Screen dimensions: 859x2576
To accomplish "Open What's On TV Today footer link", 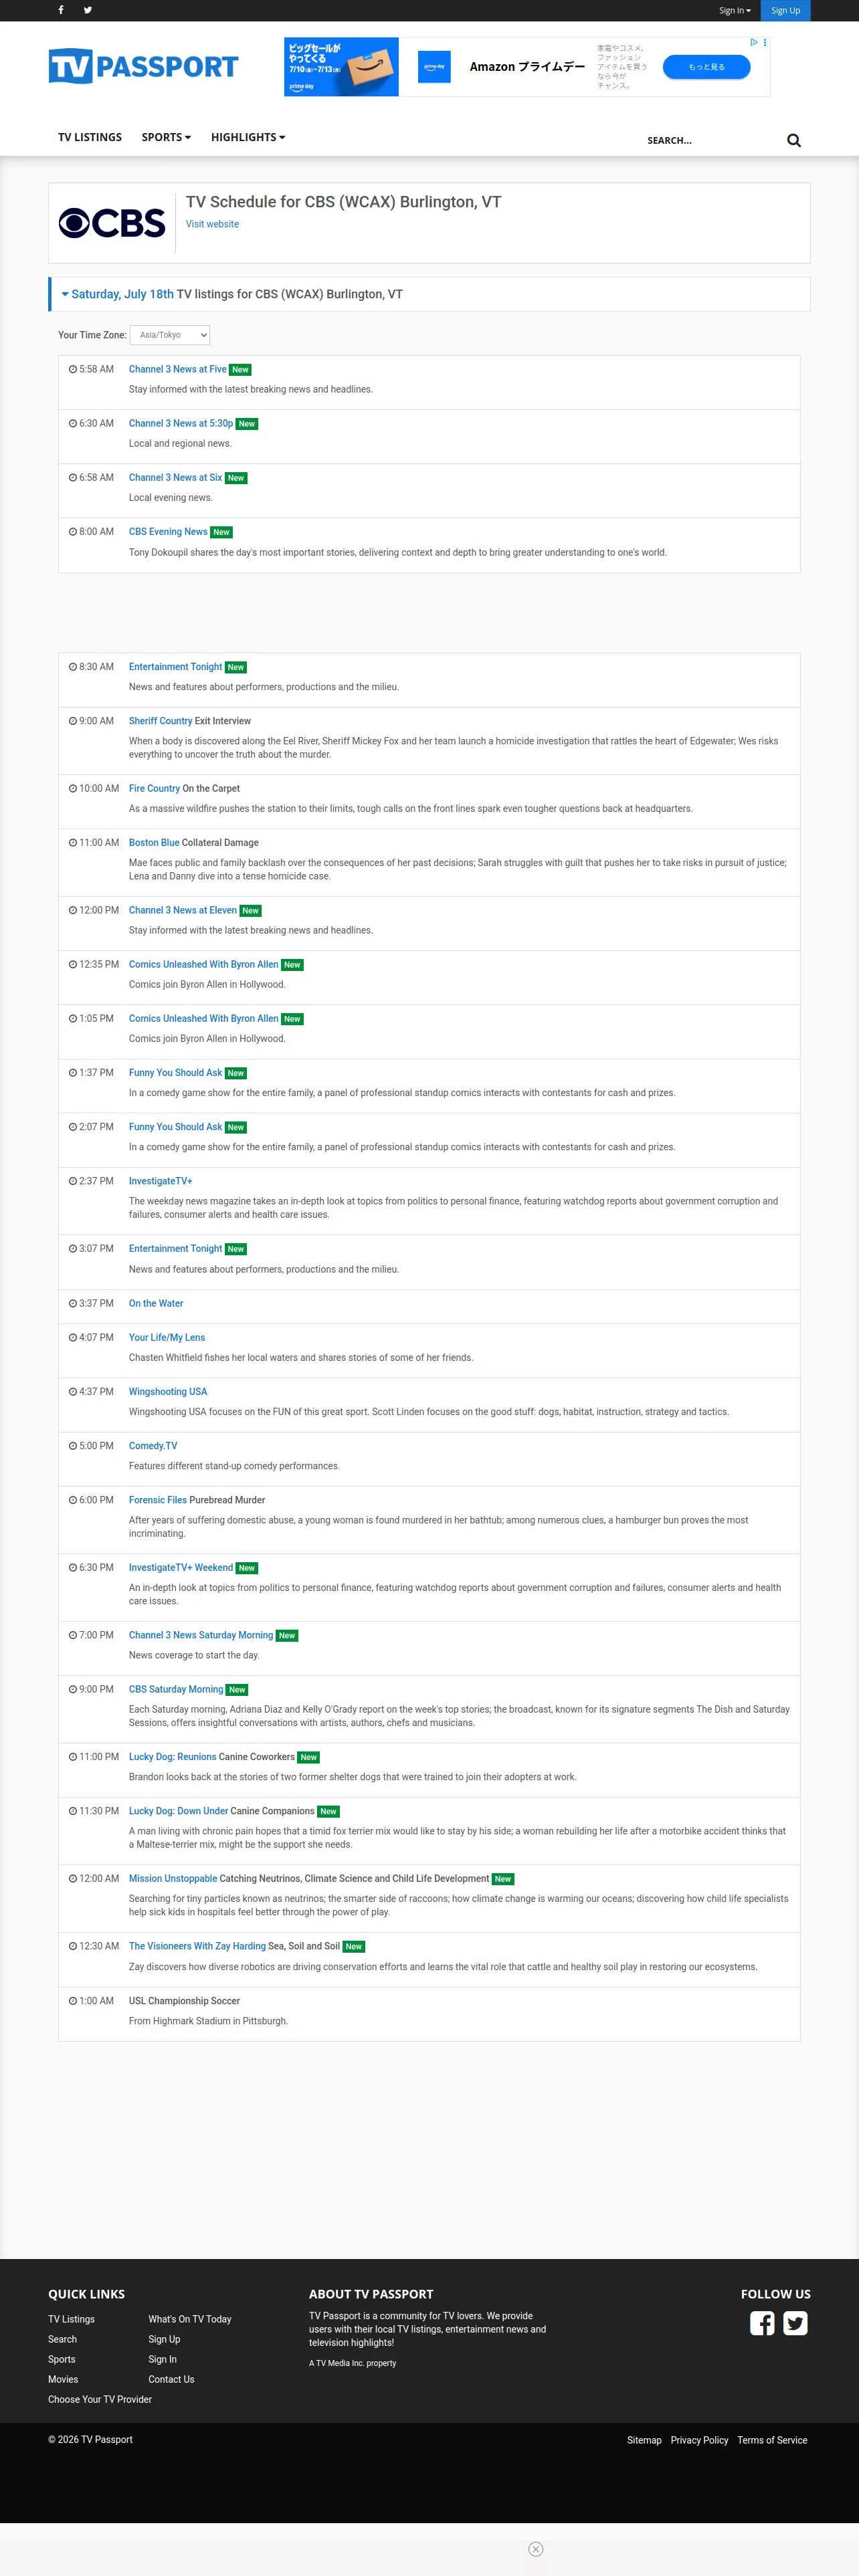I will 190,2319.
